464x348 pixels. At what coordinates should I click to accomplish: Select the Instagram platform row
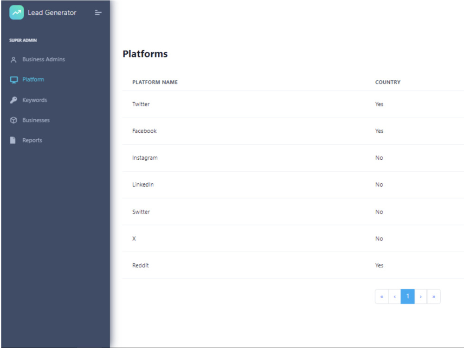(293, 158)
